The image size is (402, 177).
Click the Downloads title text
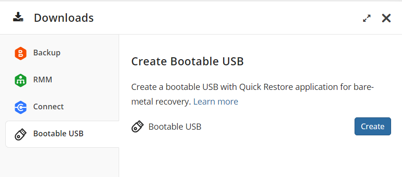tap(64, 18)
